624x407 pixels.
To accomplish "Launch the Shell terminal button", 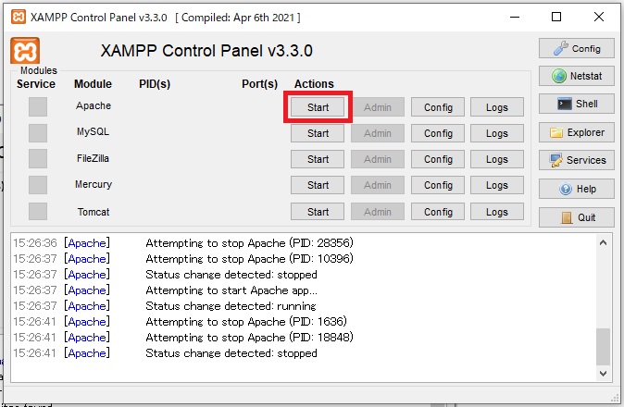I will point(576,104).
